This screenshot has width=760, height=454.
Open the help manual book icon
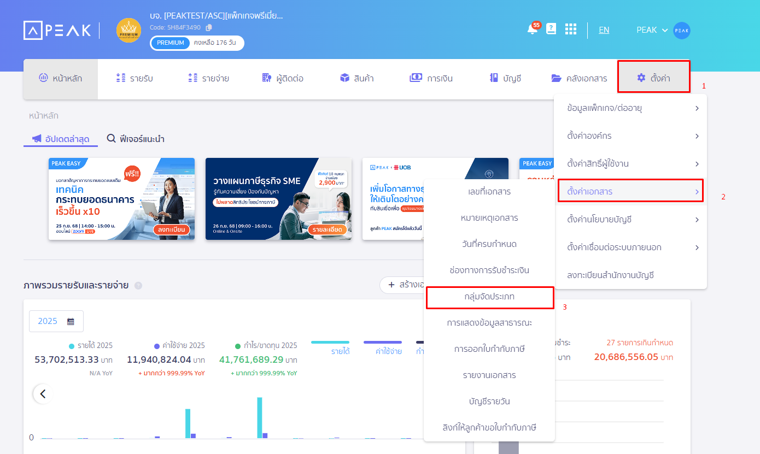coord(551,30)
